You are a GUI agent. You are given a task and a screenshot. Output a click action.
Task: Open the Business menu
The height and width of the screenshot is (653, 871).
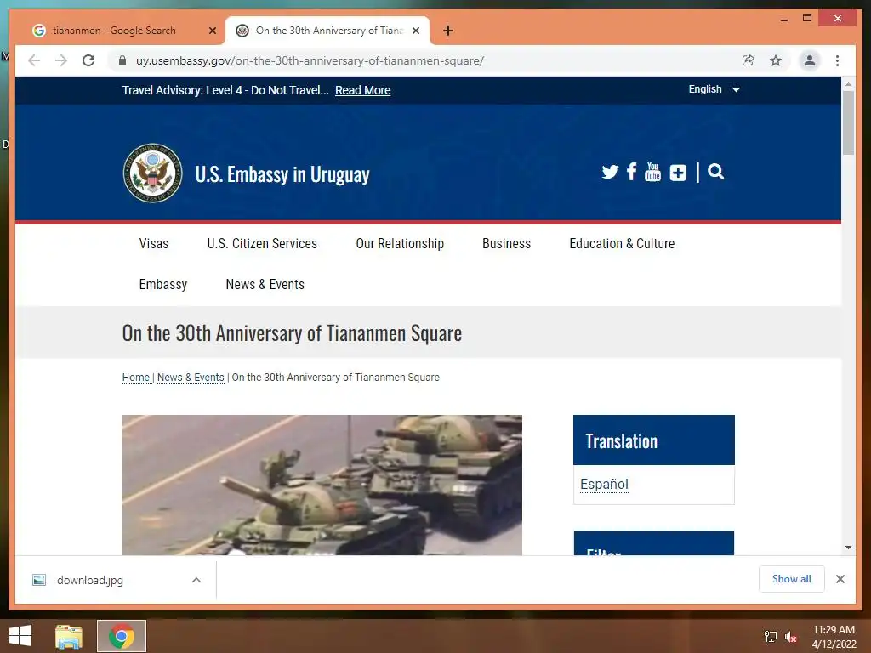click(507, 244)
